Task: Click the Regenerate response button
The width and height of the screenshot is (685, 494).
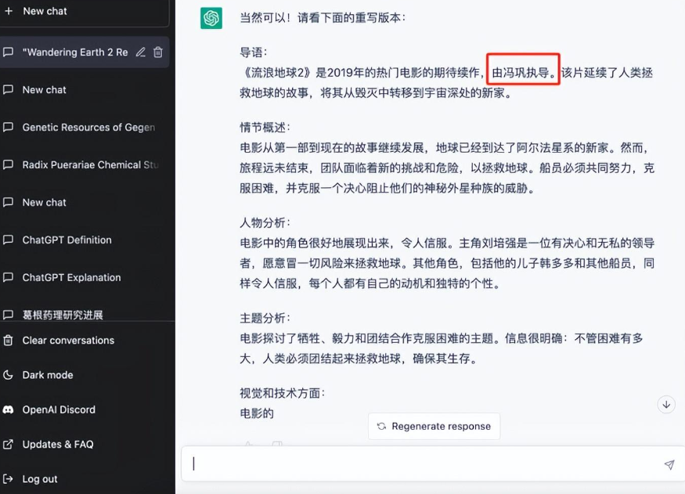Action: point(434,427)
